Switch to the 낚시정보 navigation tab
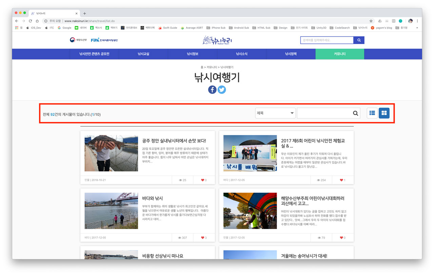Screen dimensions: 434x275 pyautogui.click(x=192, y=54)
